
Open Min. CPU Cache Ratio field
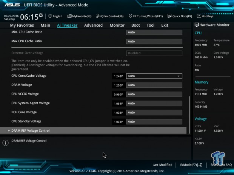(x=154, y=32)
